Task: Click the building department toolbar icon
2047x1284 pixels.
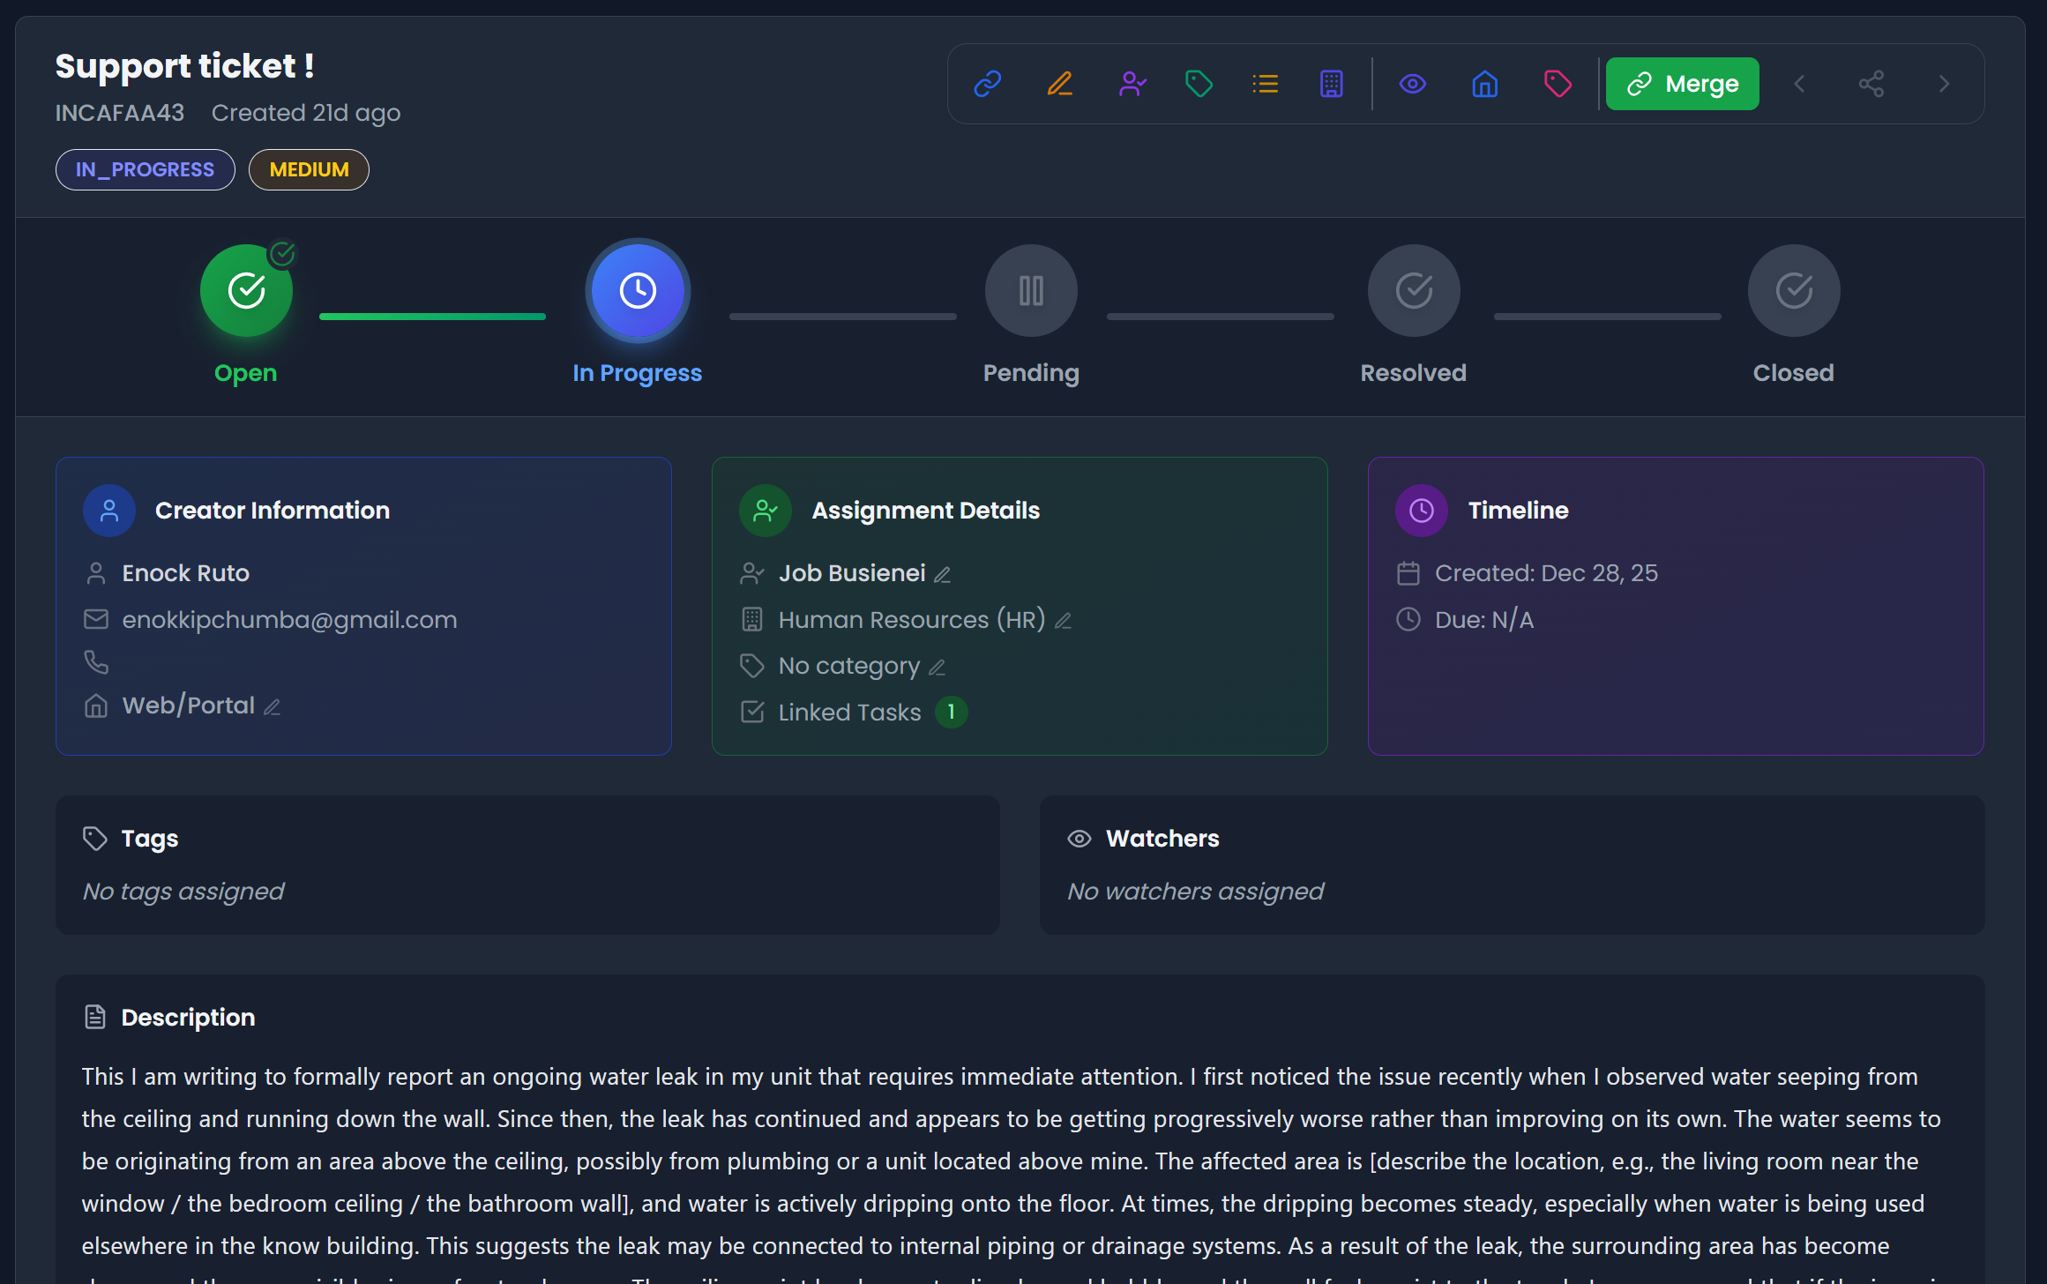Action: tap(1331, 84)
